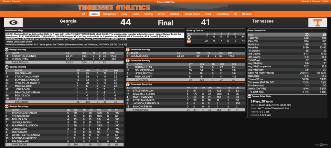The height and width of the screenshot is (148, 331).
Task: Open the Notes/Docs tab
Action: 222,14
